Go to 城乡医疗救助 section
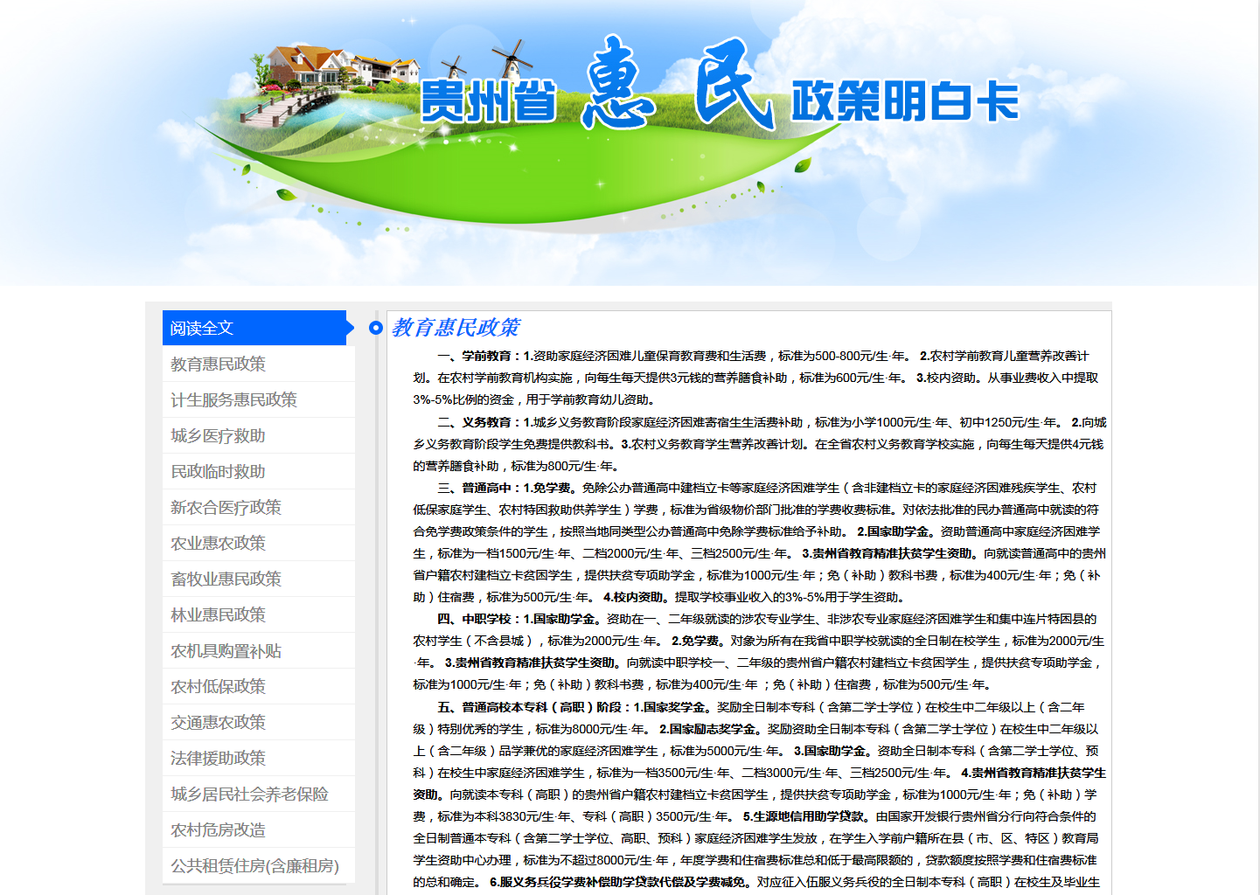 pyautogui.click(x=218, y=435)
